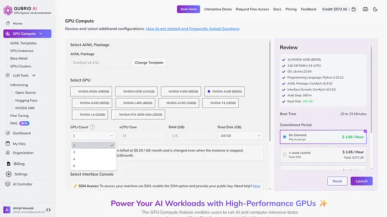Open the GPU Count dropdown

[93, 135]
